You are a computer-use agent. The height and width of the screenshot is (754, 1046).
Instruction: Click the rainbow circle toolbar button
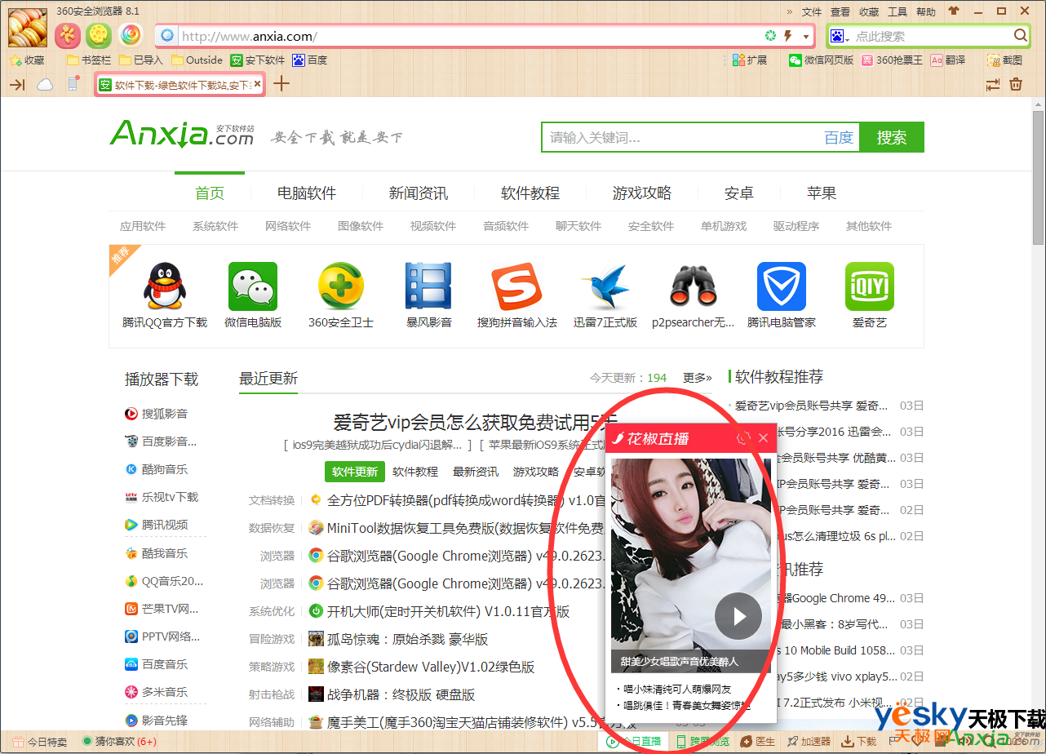click(131, 35)
